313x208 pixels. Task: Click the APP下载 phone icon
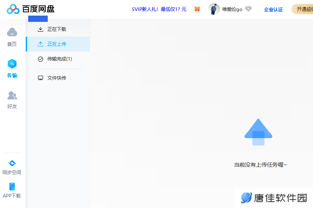[x=12, y=187]
